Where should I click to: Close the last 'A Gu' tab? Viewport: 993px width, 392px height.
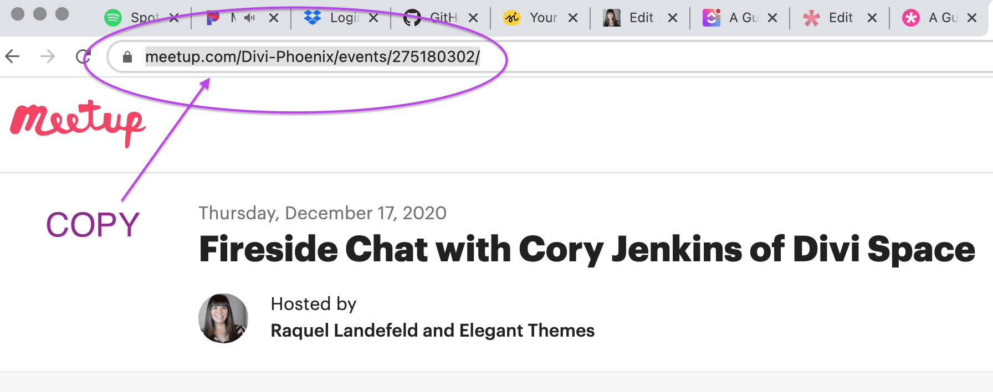(972, 18)
